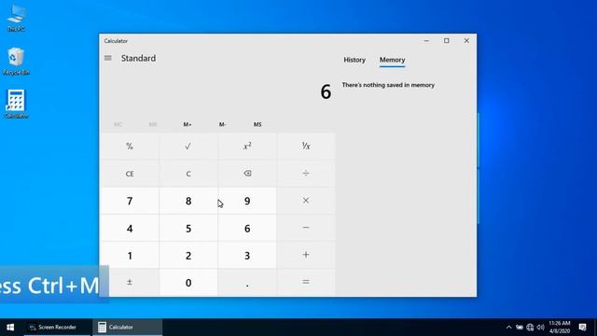The height and width of the screenshot is (336, 597).
Task: Switch to the History tab
Action: click(354, 60)
